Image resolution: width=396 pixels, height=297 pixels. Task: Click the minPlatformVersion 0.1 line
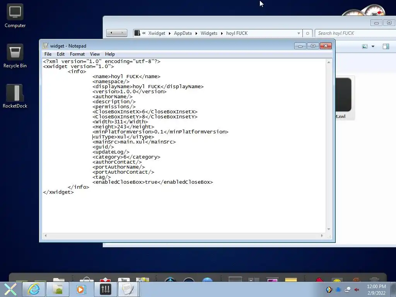160,132
